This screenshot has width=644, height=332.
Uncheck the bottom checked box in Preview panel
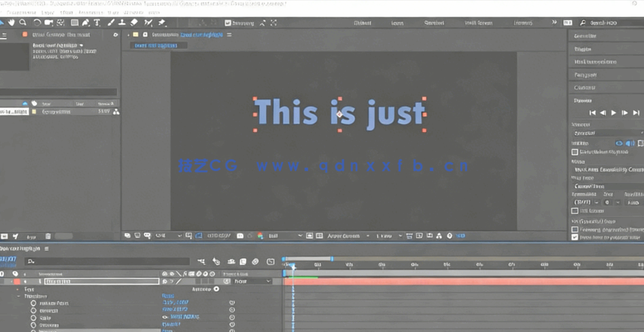point(575,237)
